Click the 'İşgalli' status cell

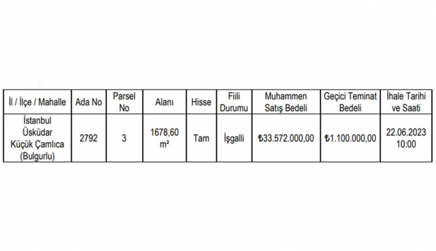(x=234, y=137)
